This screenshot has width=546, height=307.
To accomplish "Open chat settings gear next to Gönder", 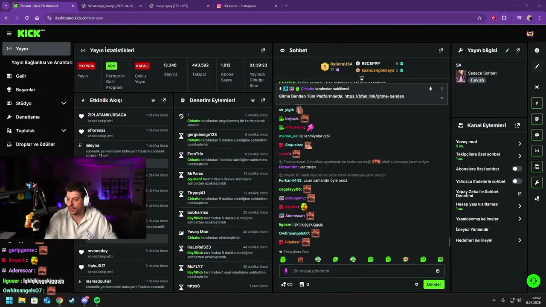I will point(417,284).
